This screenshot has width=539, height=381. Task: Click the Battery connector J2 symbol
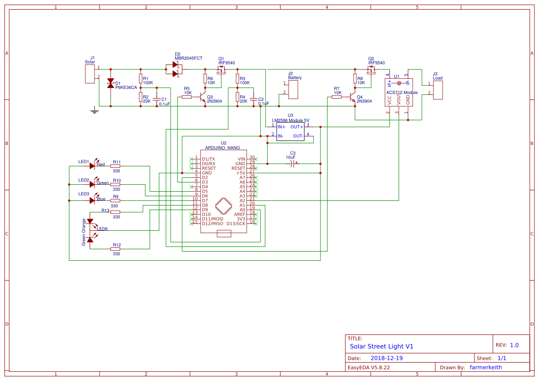click(x=293, y=88)
